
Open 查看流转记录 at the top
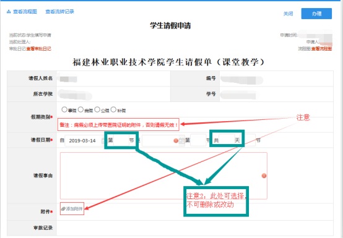[59, 12]
